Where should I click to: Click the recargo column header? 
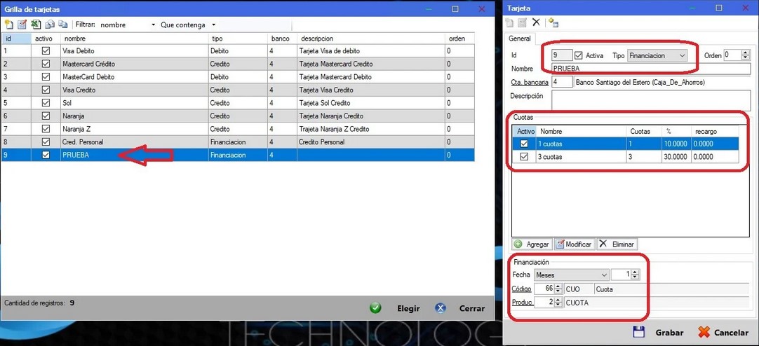point(715,132)
